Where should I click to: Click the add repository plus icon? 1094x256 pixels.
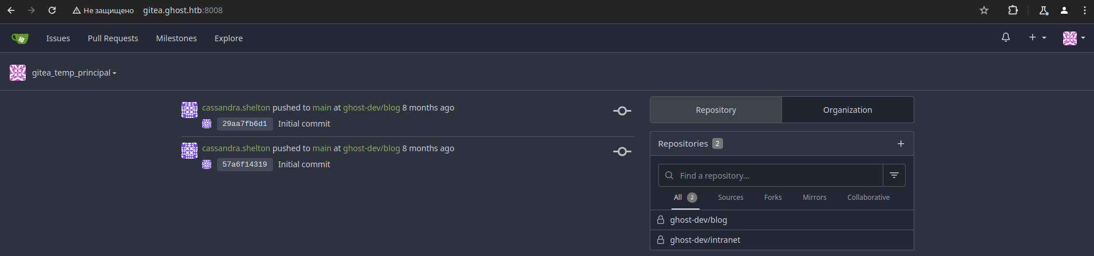tap(901, 144)
